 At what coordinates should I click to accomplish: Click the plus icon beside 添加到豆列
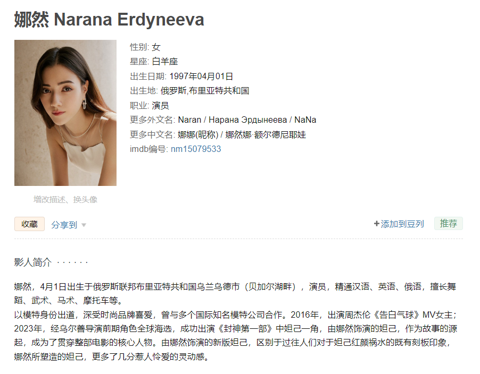377,224
